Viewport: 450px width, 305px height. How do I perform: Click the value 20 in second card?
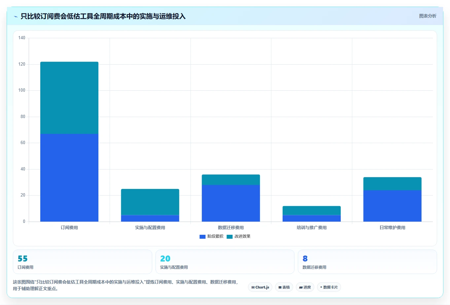point(165,259)
